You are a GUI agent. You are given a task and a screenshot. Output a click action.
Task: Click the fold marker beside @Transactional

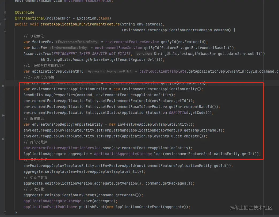[x=5, y=18]
